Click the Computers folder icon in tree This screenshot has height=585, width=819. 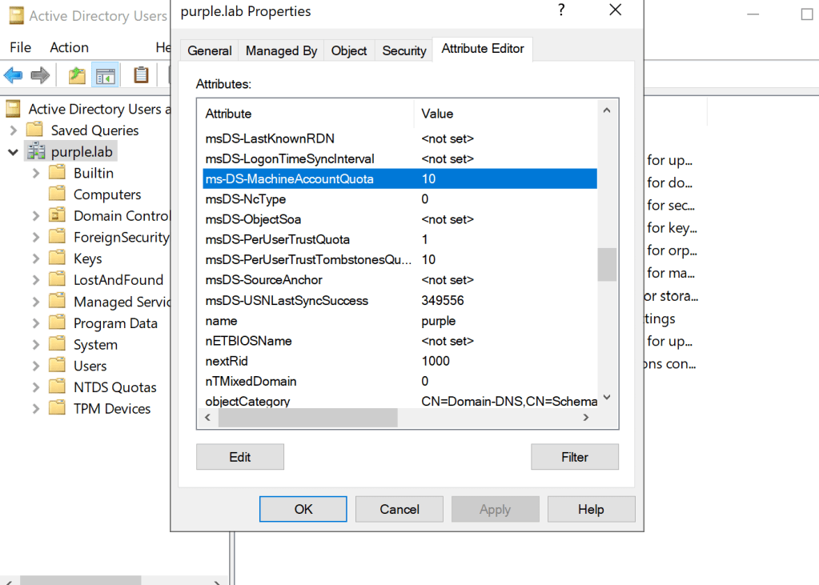pos(57,194)
